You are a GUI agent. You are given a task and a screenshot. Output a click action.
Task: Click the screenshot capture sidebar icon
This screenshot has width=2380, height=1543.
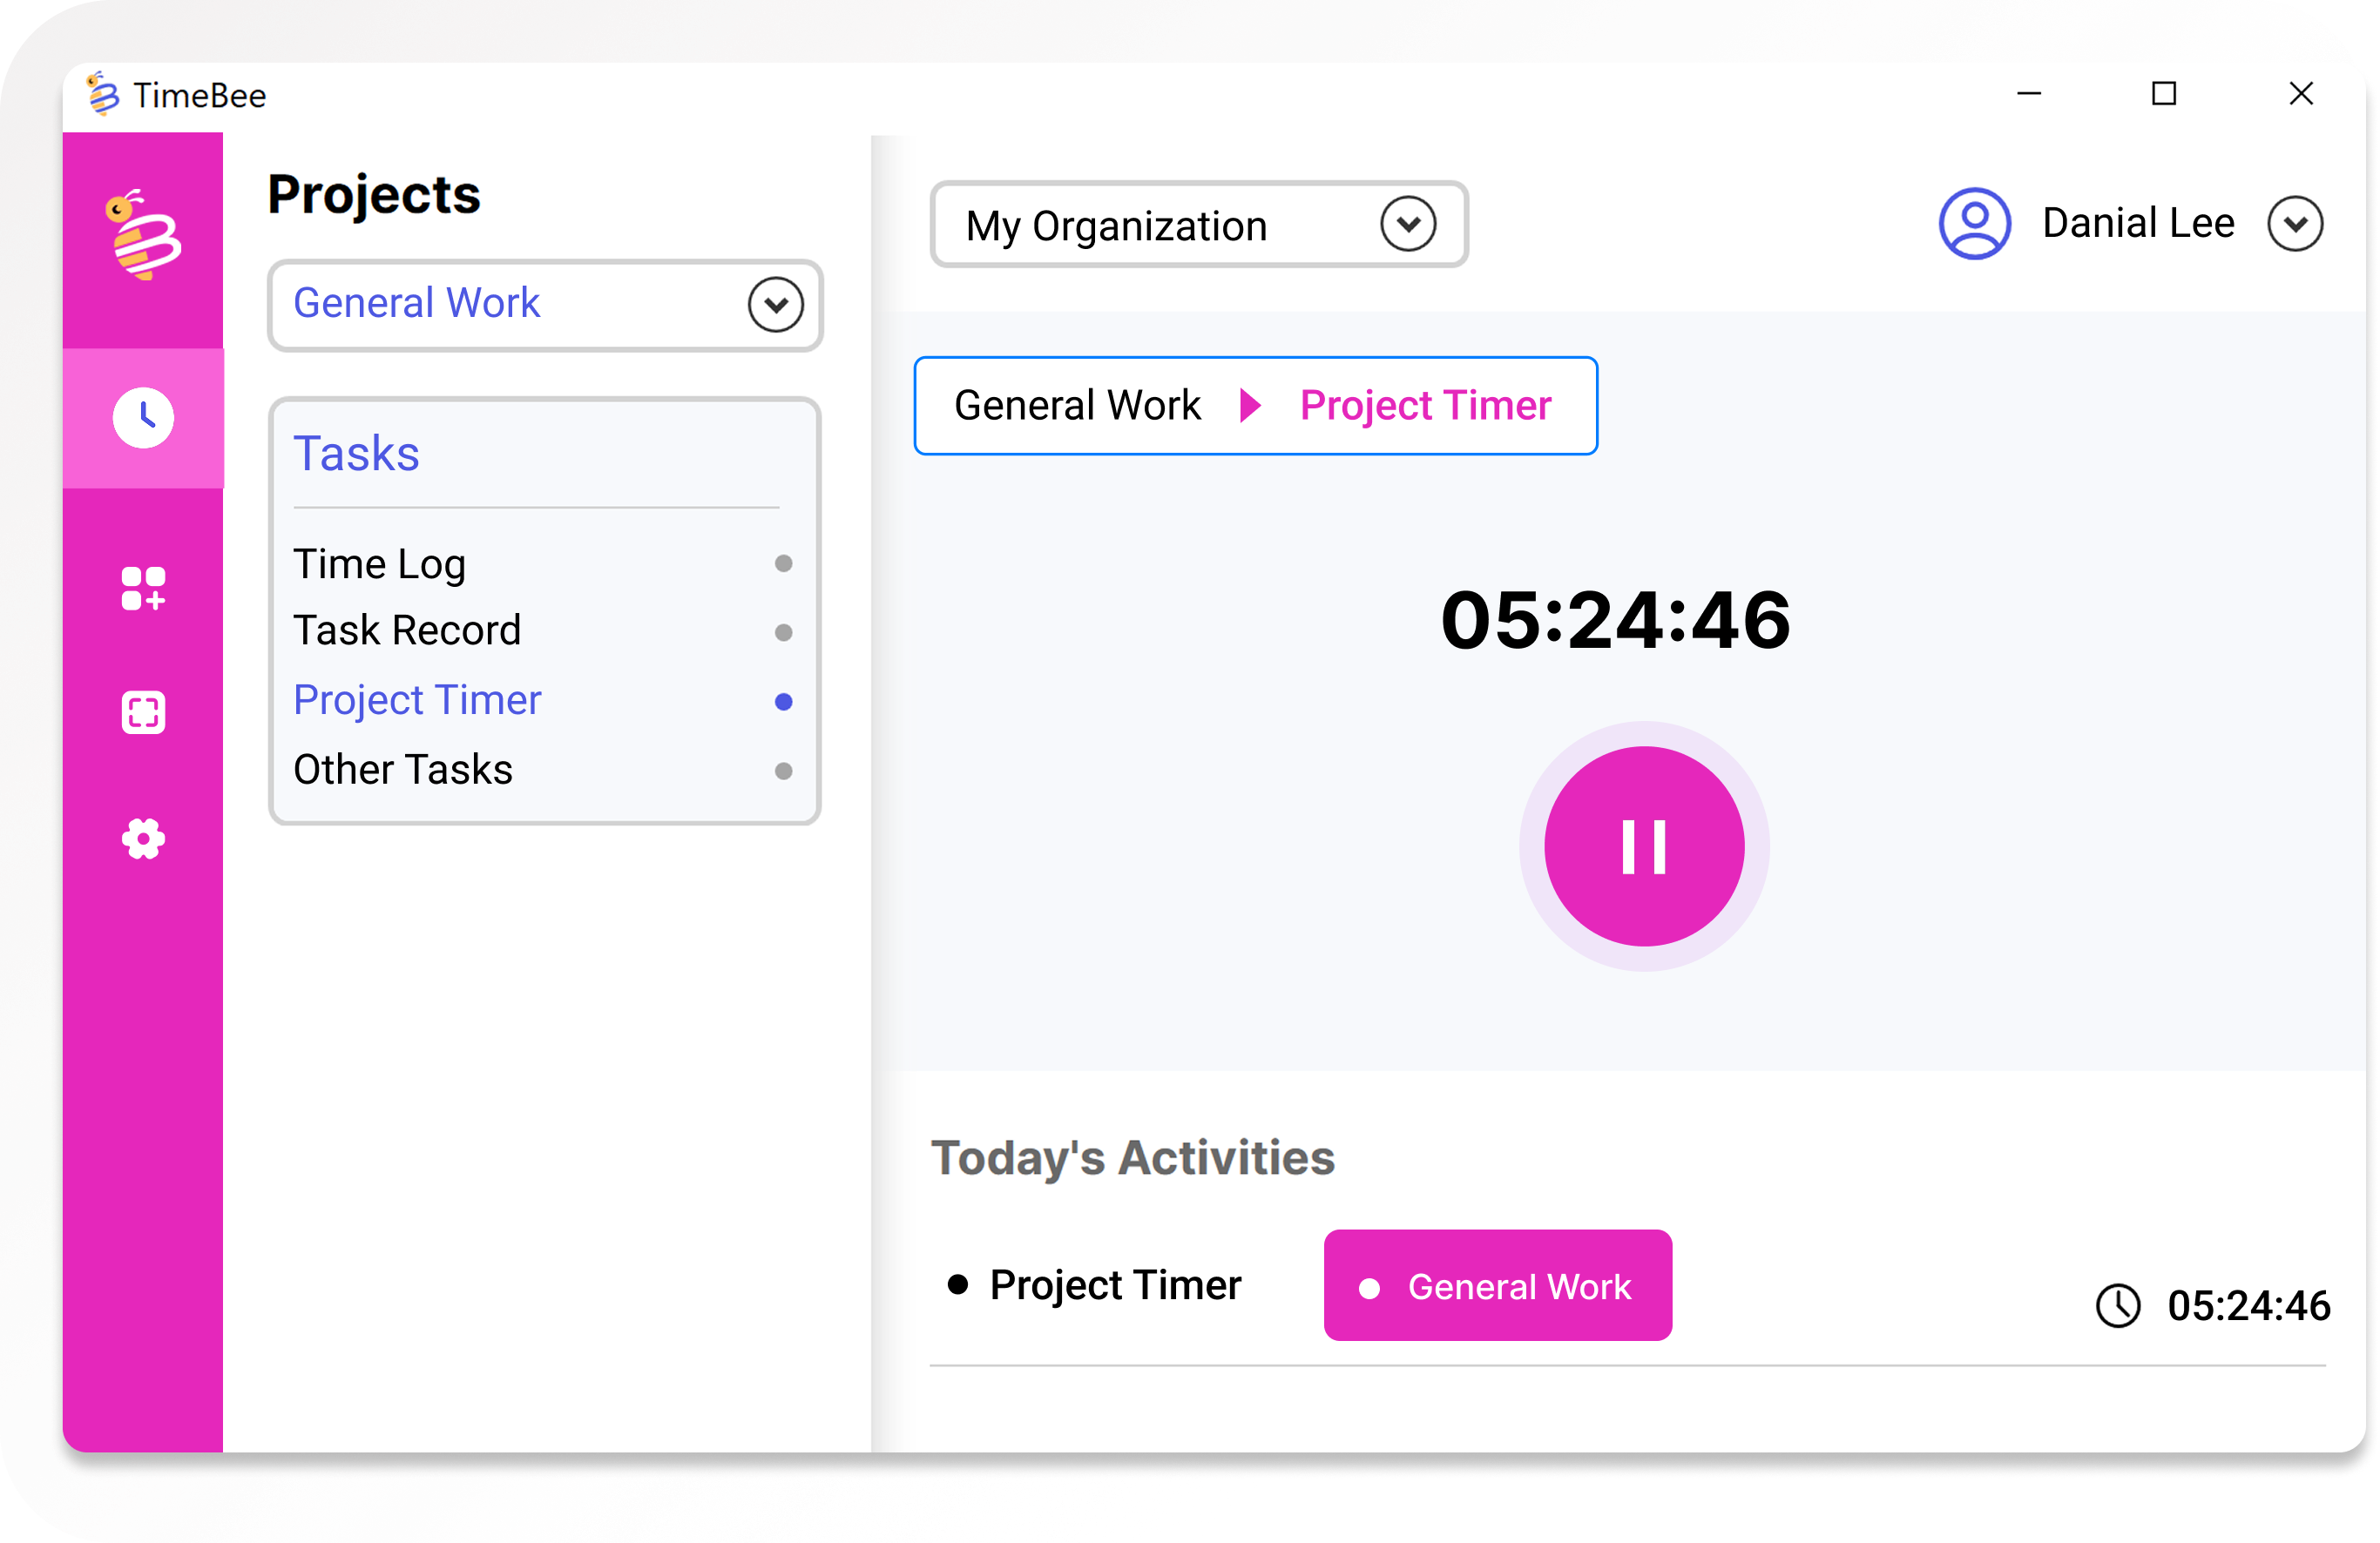143,712
